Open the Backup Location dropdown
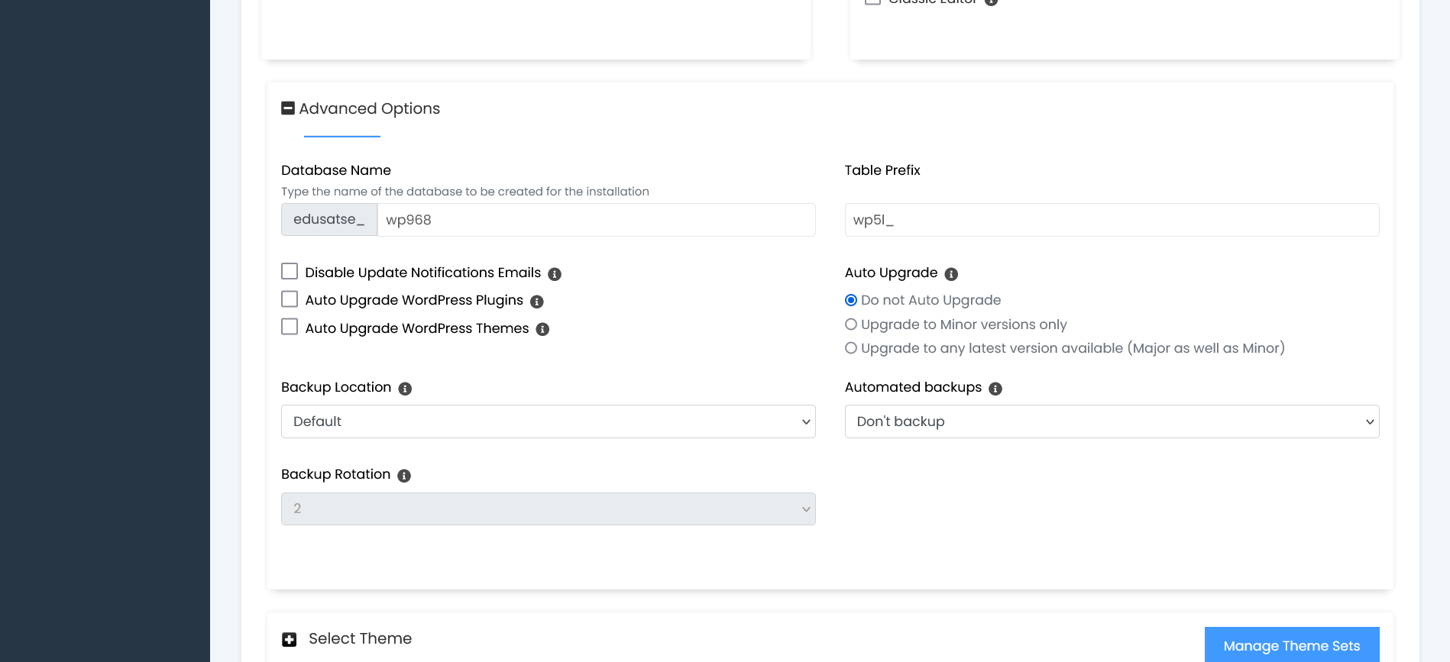The height and width of the screenshot is (662, 1450). [548, 421]
